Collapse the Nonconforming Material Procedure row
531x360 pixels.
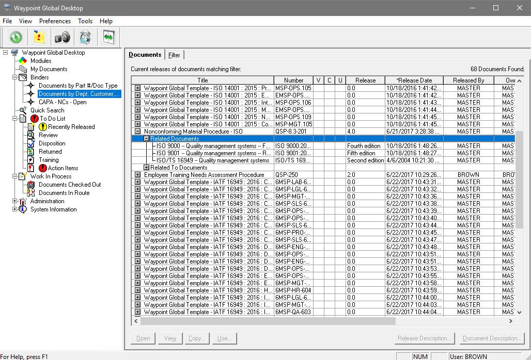[137, 132]
